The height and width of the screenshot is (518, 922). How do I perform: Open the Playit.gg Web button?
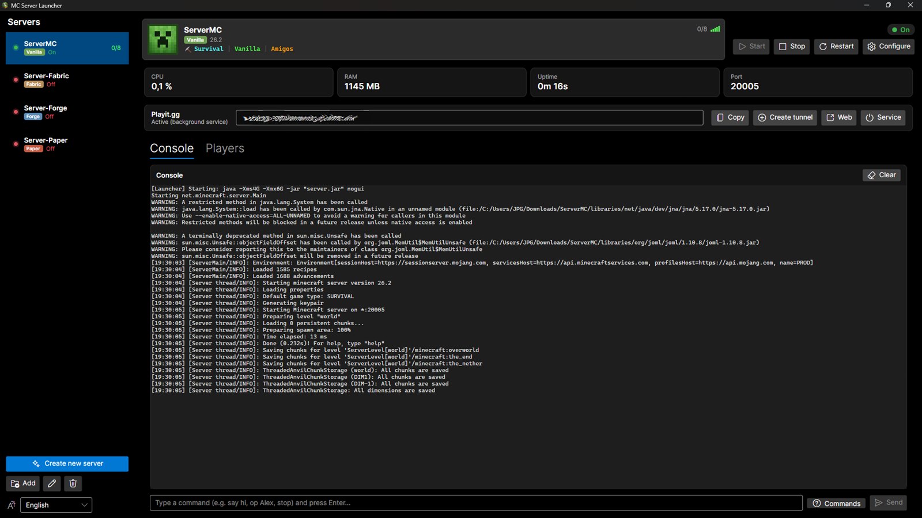coord(839,117)
